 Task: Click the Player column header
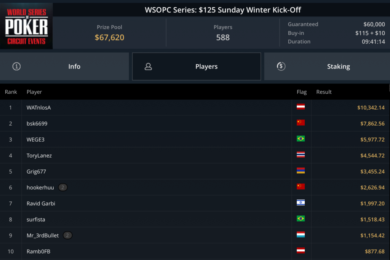coord(34,92)
